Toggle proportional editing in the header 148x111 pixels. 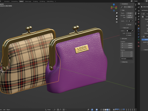point(64,110)
